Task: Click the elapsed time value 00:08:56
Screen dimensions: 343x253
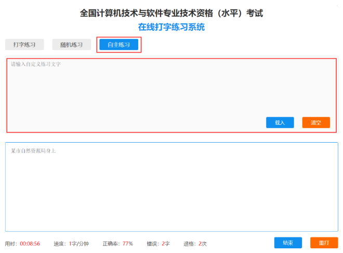Action: pyautogui.click(x=30, y=244)
